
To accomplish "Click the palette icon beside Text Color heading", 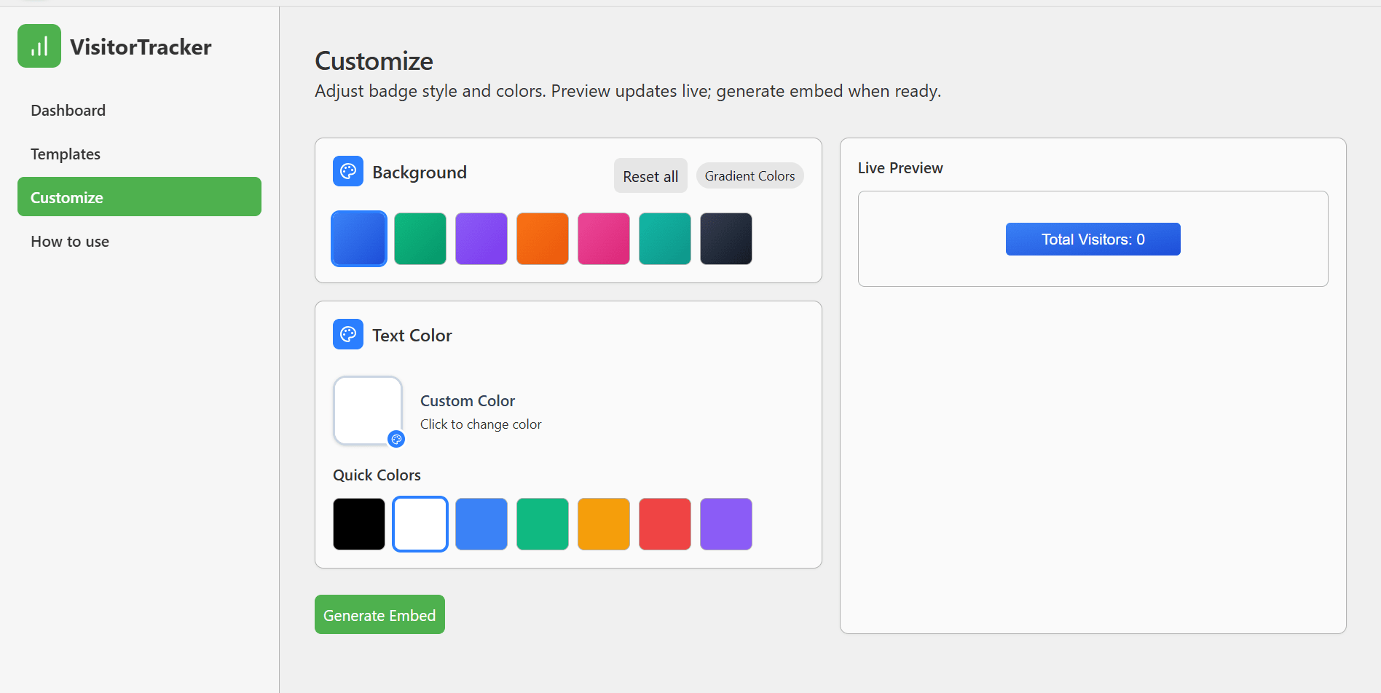I will click(348, 335).
